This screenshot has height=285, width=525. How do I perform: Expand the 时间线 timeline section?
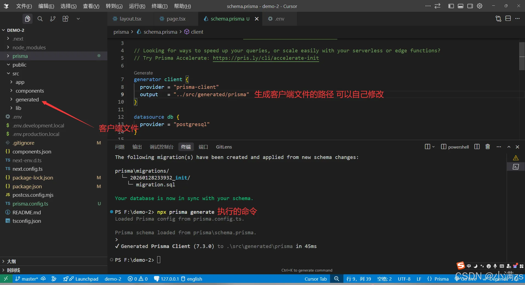(54, 270)
